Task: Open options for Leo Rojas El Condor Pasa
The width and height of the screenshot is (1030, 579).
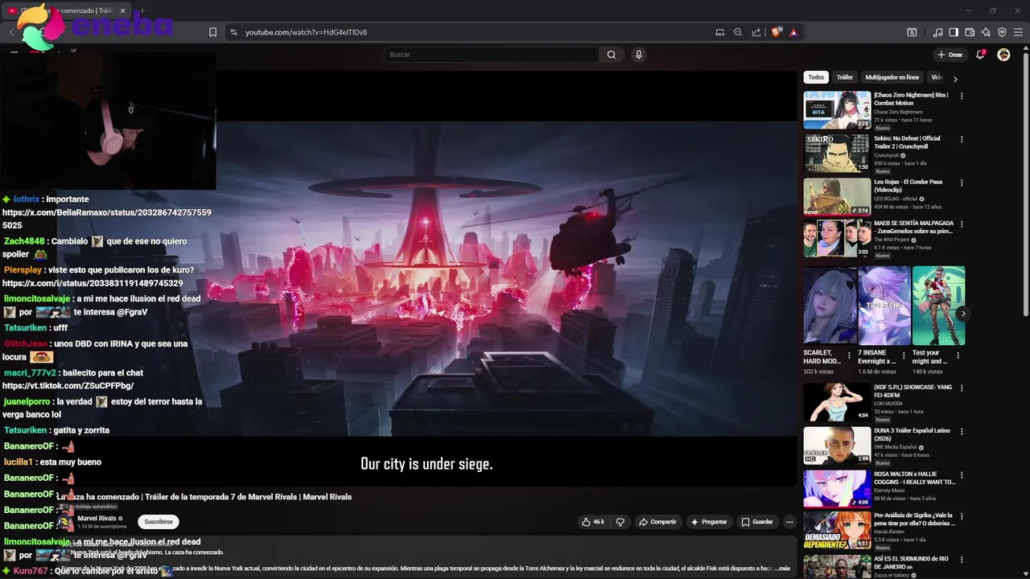Action: 962,183
